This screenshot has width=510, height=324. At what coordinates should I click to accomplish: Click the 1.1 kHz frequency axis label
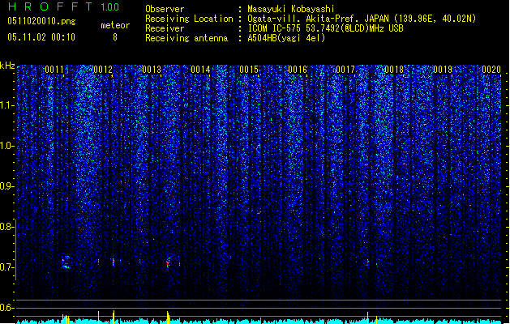tap(6, 105)
